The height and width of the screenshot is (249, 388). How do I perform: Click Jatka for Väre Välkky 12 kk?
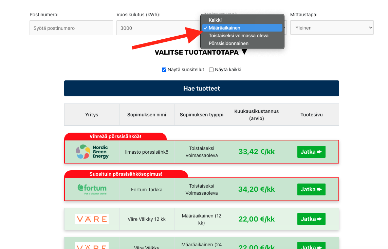coord(311,219)
